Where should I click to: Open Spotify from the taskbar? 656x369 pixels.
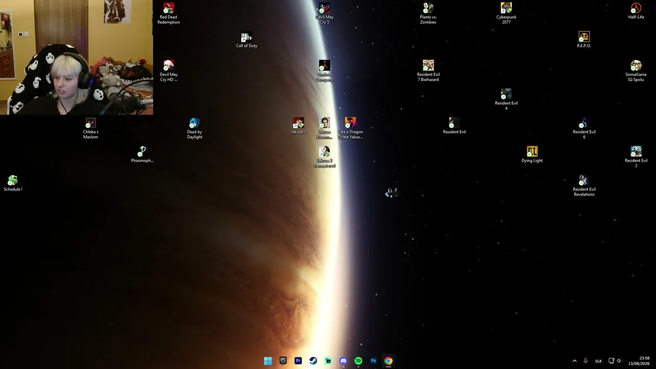358,361
